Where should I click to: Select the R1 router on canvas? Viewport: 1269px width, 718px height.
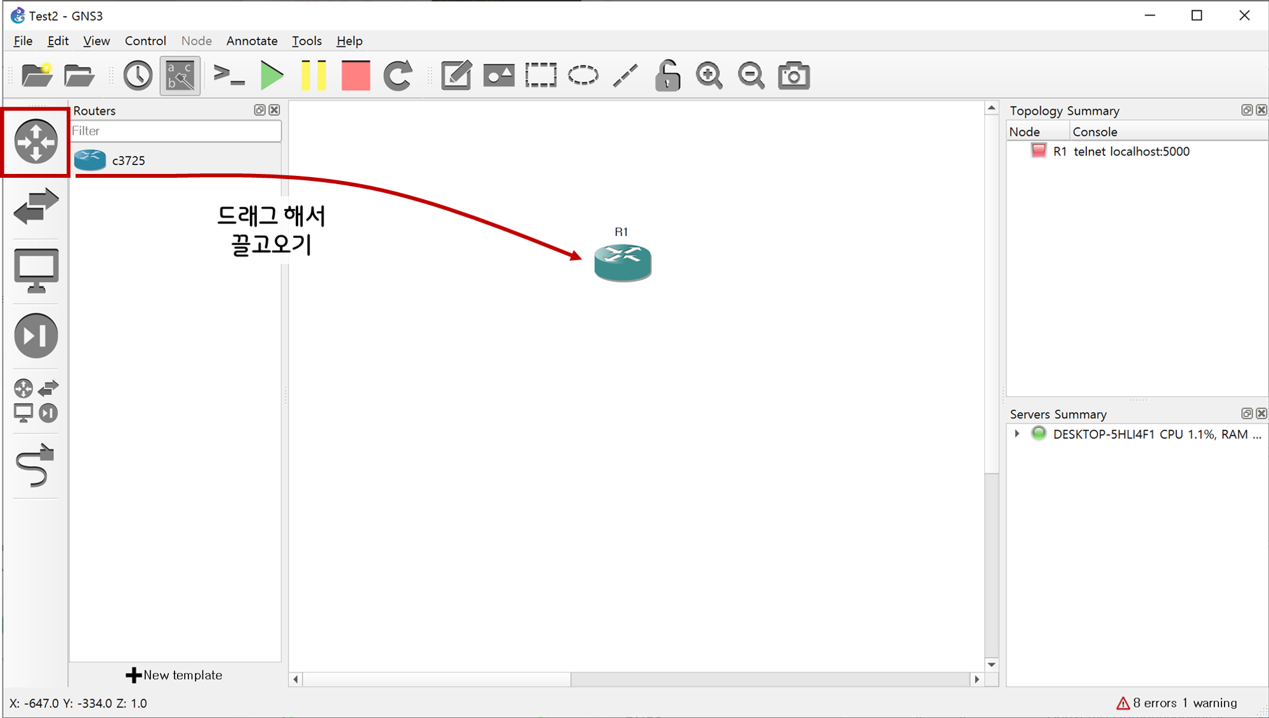coord(622,262)
